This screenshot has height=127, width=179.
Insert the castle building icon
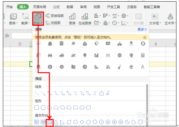pyautogui.click(x=120, y=44)
